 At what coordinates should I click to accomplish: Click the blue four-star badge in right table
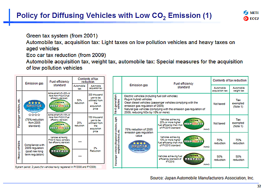point(139,146)
